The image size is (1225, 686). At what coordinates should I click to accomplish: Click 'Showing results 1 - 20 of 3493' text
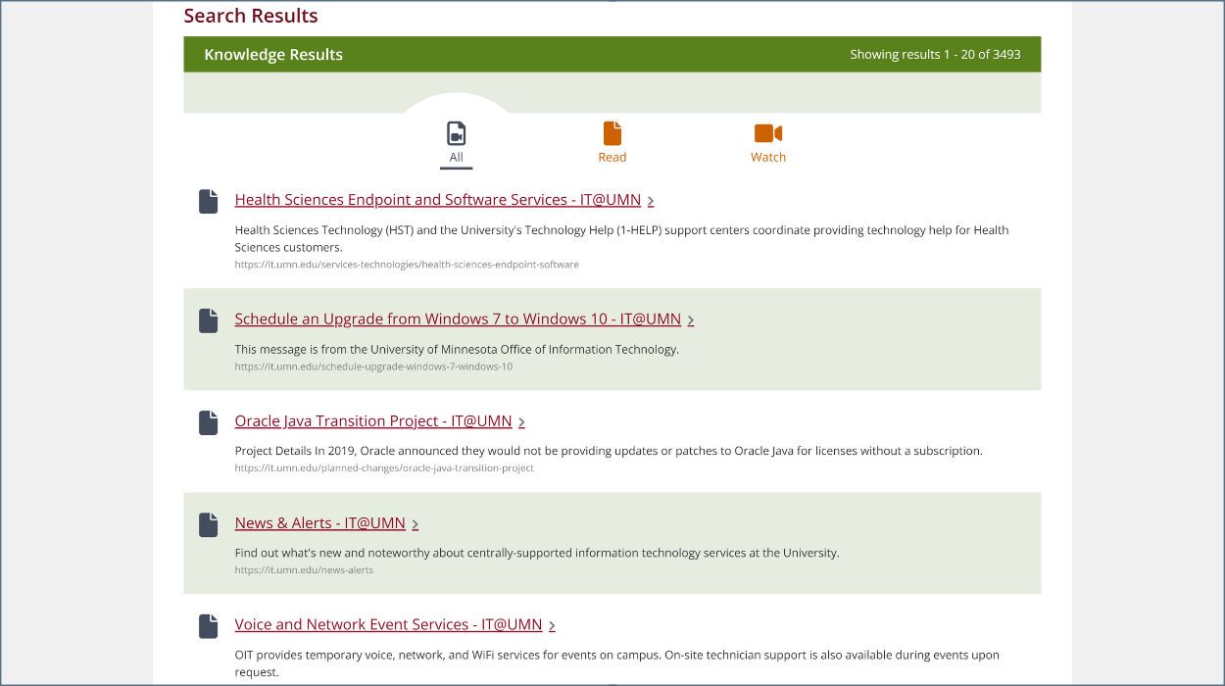click(935, 55)
